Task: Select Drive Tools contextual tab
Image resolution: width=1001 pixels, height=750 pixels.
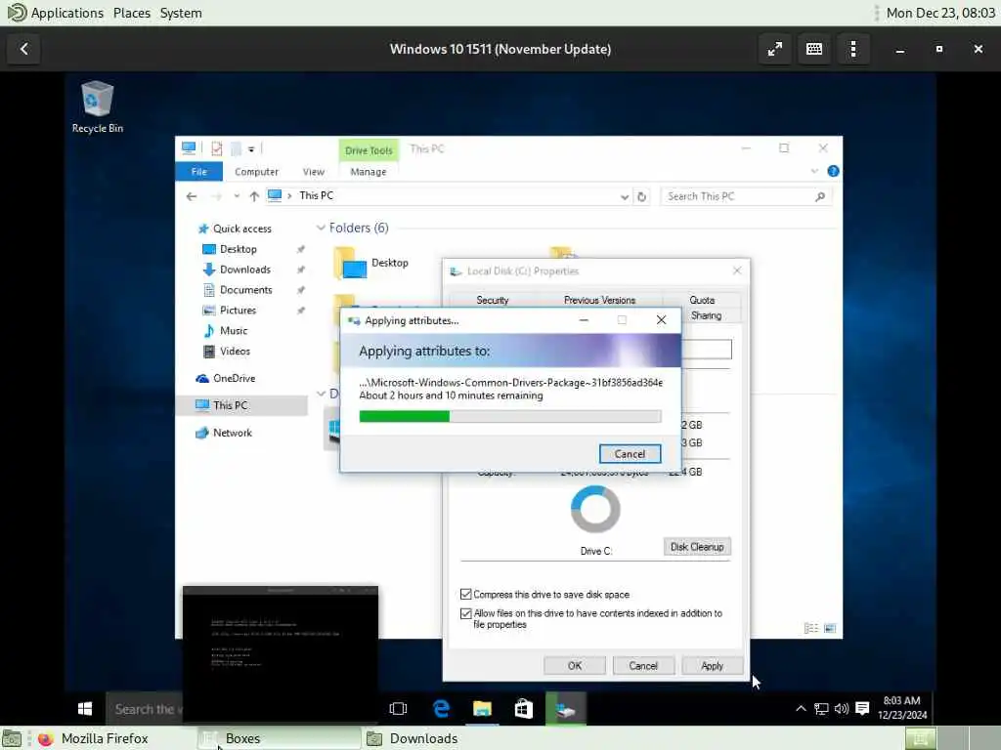Action: pyautogui.click(x=369, y=150)
